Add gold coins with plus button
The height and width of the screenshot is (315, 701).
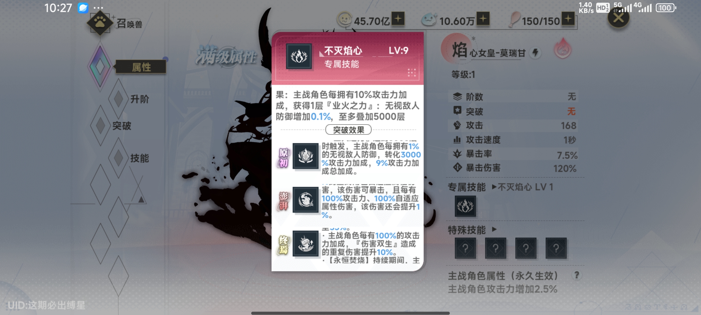(398, 19)
